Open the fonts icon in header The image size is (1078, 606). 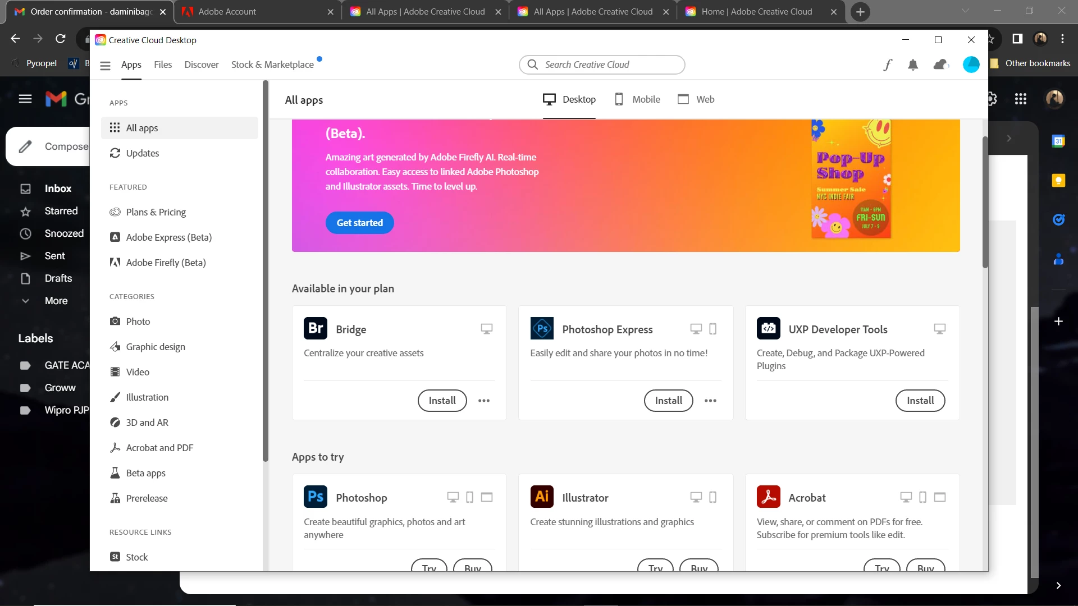point(887,65)
